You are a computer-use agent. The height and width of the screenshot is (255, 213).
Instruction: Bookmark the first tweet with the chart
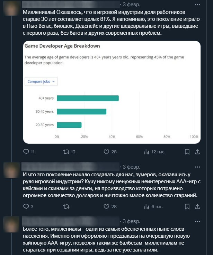(187, 152)
